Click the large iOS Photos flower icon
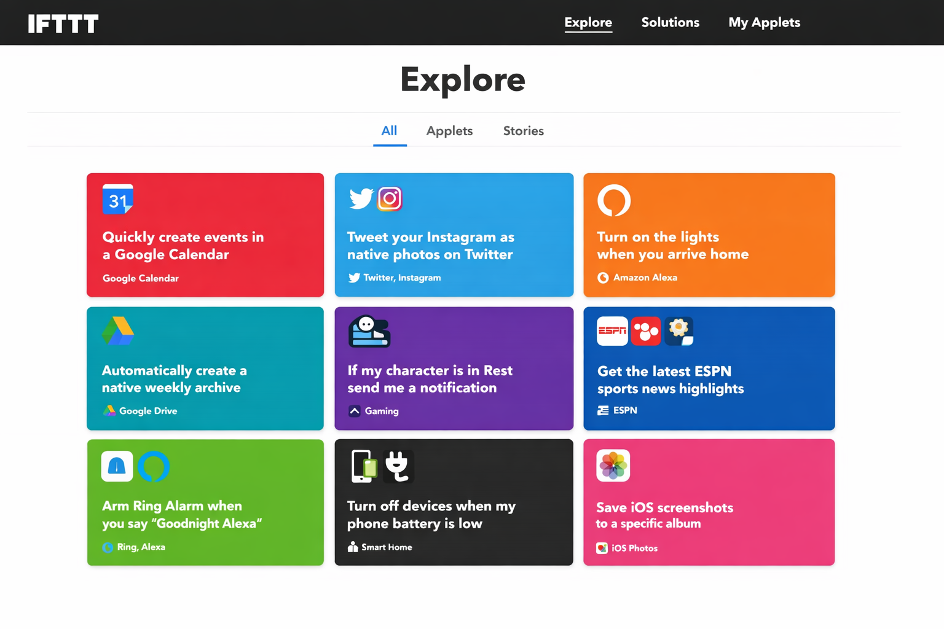The width and height of the screenshot is (944, 629). [x=613, y=466]
